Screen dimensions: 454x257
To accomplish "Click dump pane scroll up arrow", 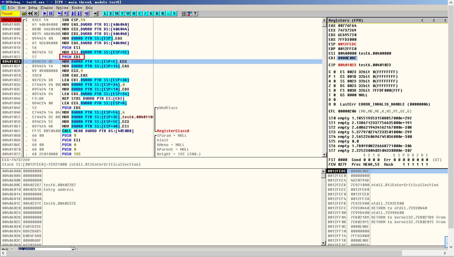I will click(x=323, y=171).
